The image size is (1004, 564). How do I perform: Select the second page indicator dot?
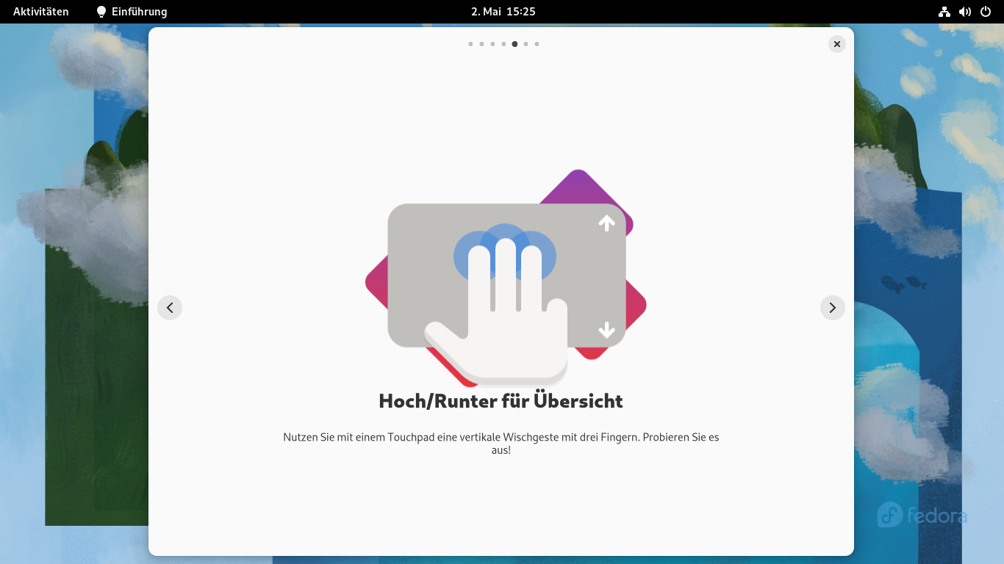481,44
